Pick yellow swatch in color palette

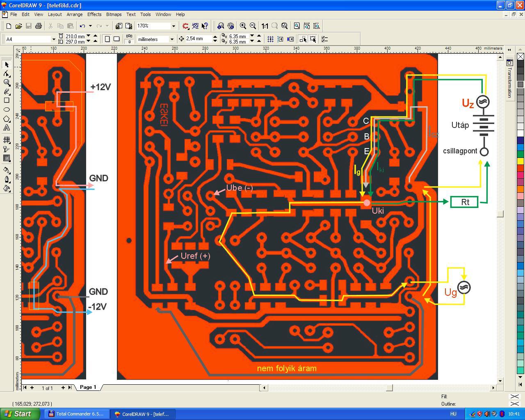pyautogui.click(x=520, y=161)
